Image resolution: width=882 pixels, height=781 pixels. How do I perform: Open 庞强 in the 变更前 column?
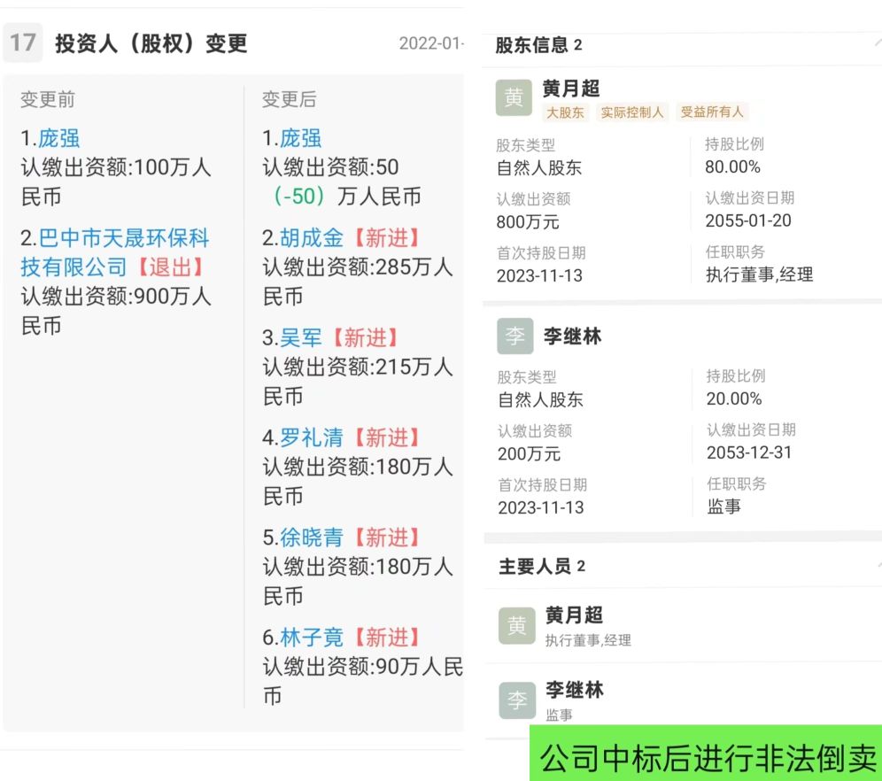click(58, 138)
